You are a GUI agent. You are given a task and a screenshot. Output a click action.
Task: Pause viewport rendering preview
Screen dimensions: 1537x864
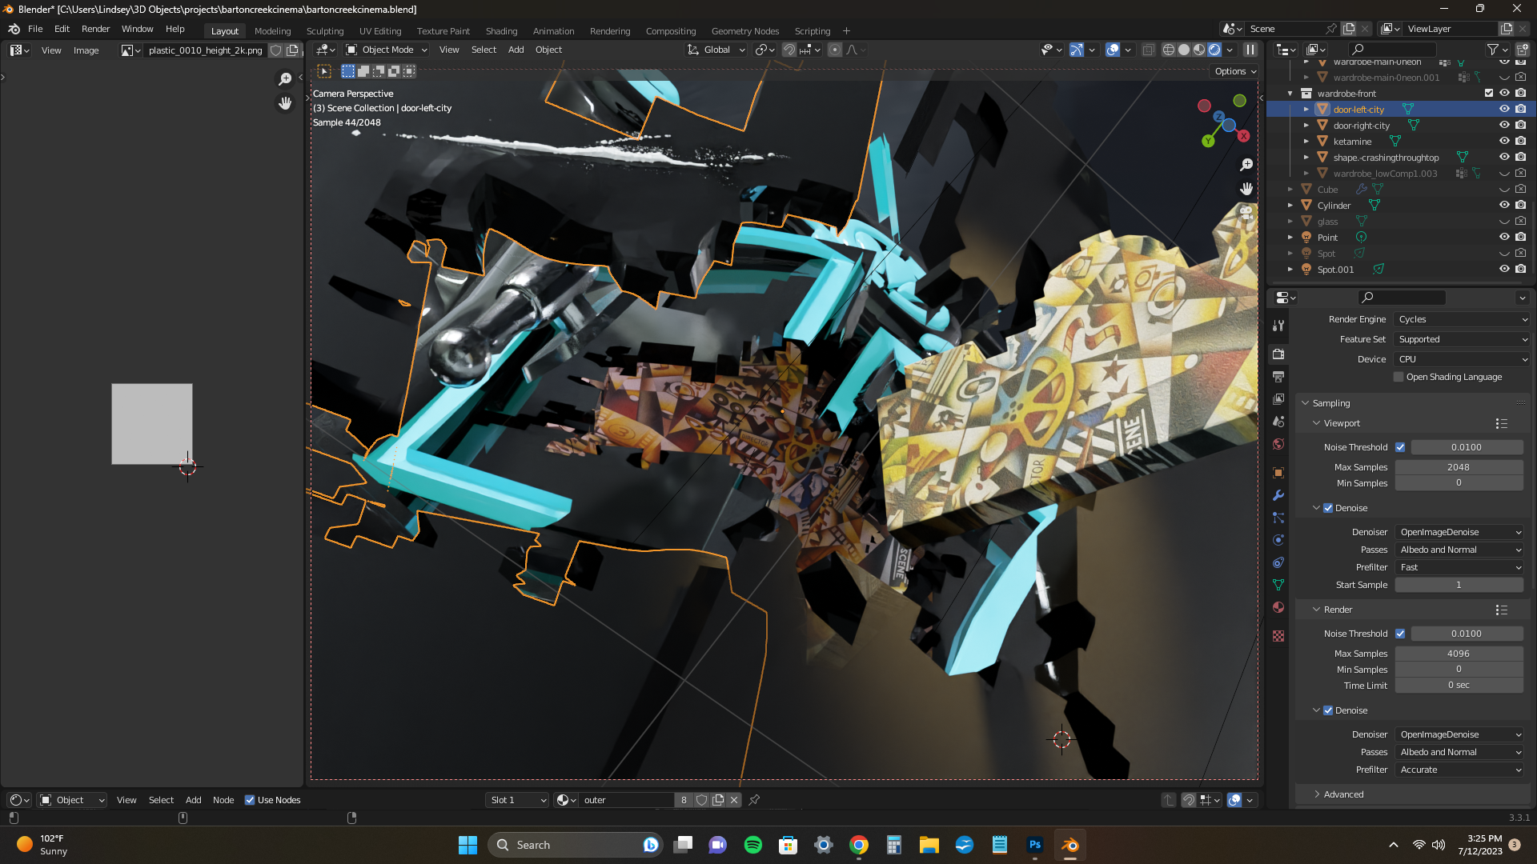click(1250, 50)
